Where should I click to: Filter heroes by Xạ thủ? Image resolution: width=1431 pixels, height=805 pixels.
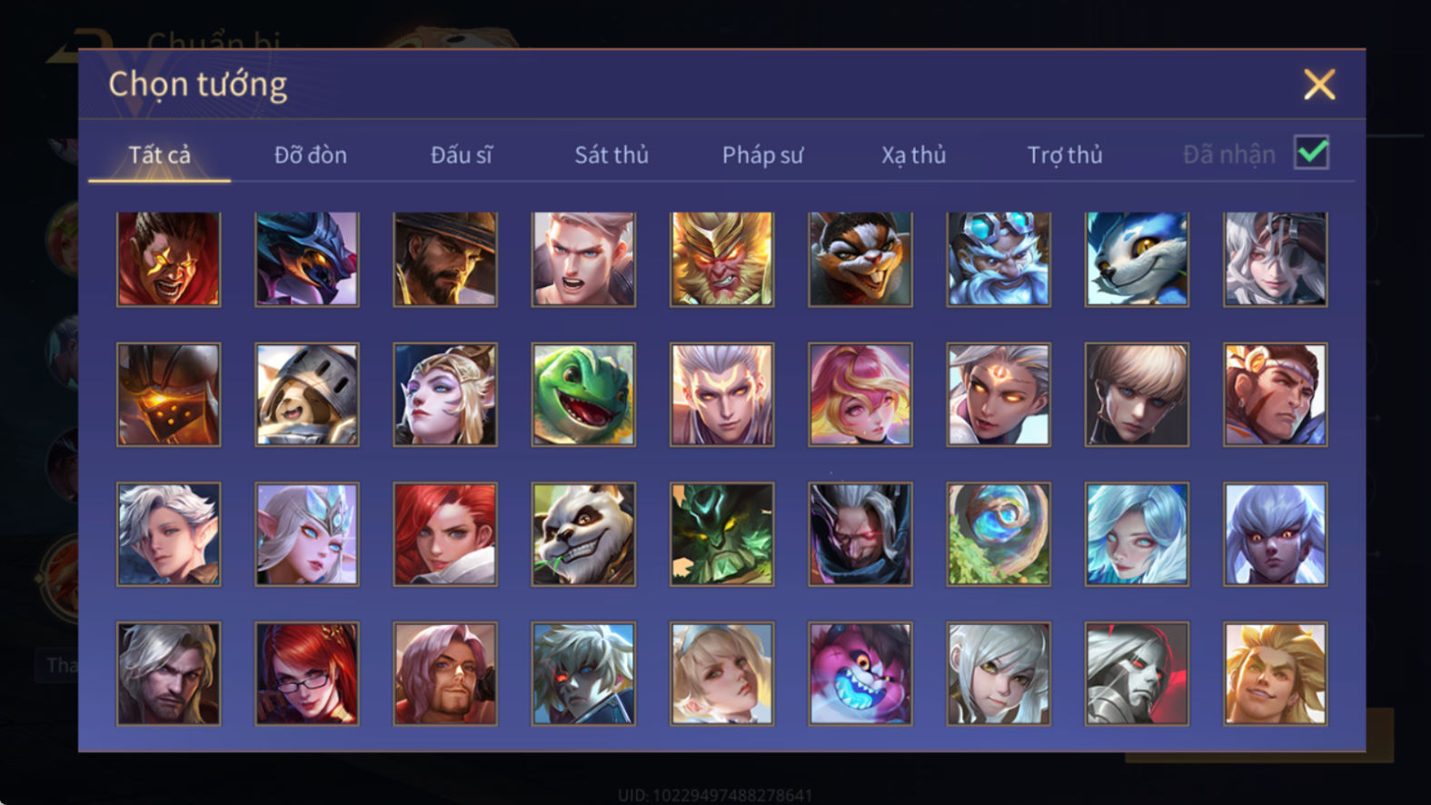(x=913, y=155)
